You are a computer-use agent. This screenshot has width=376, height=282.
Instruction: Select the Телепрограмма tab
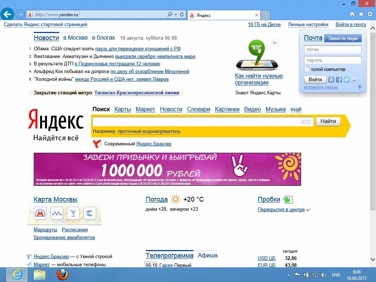pos(170,256)
